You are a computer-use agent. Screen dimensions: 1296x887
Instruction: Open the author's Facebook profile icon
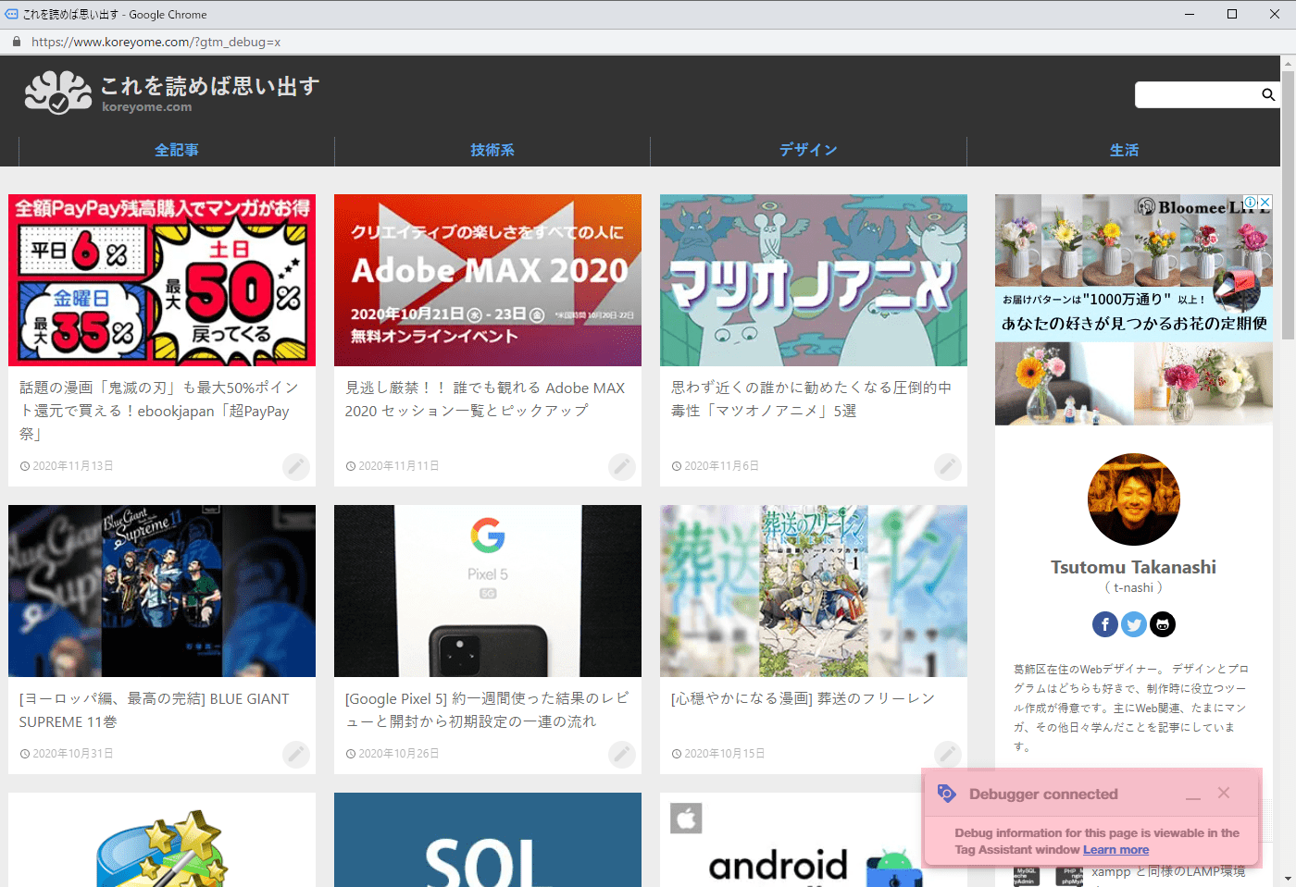point(1105,624)
